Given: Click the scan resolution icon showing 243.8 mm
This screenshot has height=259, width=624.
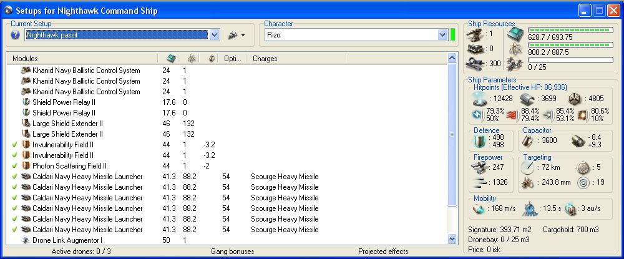Looking at the screenshot, I should point(528,183).
